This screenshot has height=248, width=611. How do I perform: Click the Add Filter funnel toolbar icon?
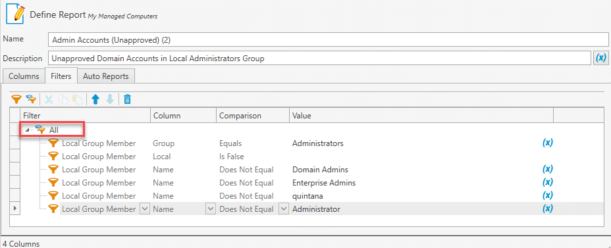16,100
